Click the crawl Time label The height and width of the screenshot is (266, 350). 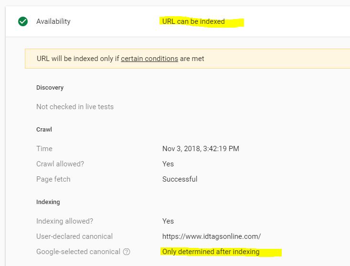pyautogui.click(x=44, y=149)
